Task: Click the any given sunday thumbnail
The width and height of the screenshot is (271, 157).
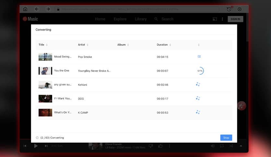Action: (45, 85)
